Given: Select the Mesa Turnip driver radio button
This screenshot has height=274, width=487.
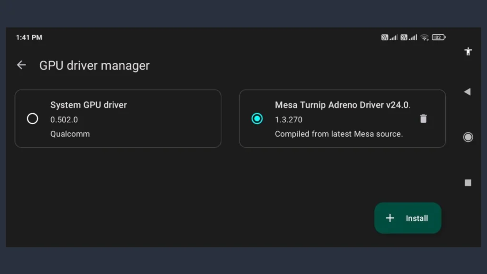Looking at the screenshot, I should point(257,118).
